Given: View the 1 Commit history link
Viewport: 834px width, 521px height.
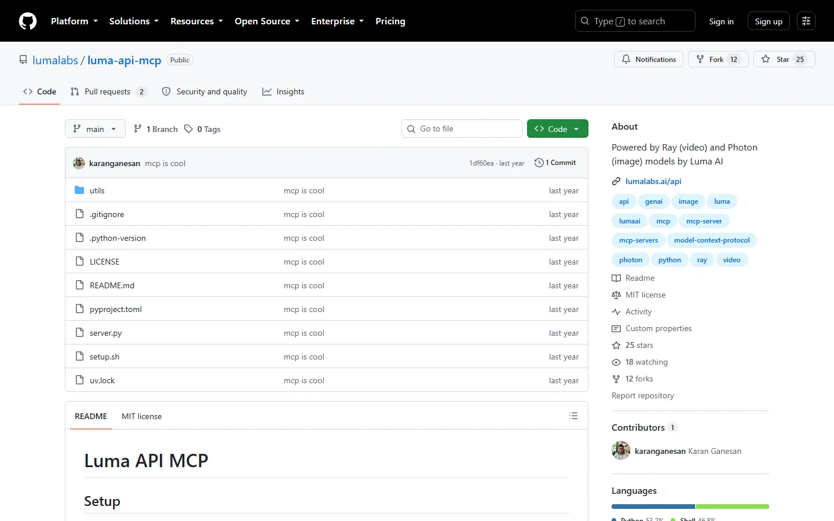Looking at the screenshot, I should click(x=555, y=163).
